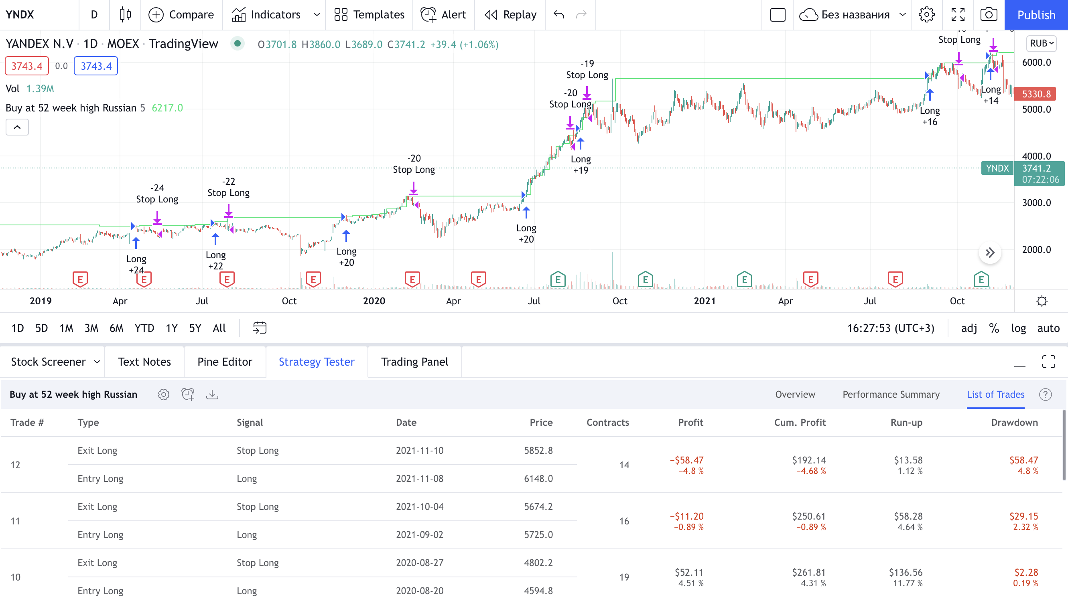Change the D timeframe interval
Viewport: 1068px width, 603px height.
(94, 14)
